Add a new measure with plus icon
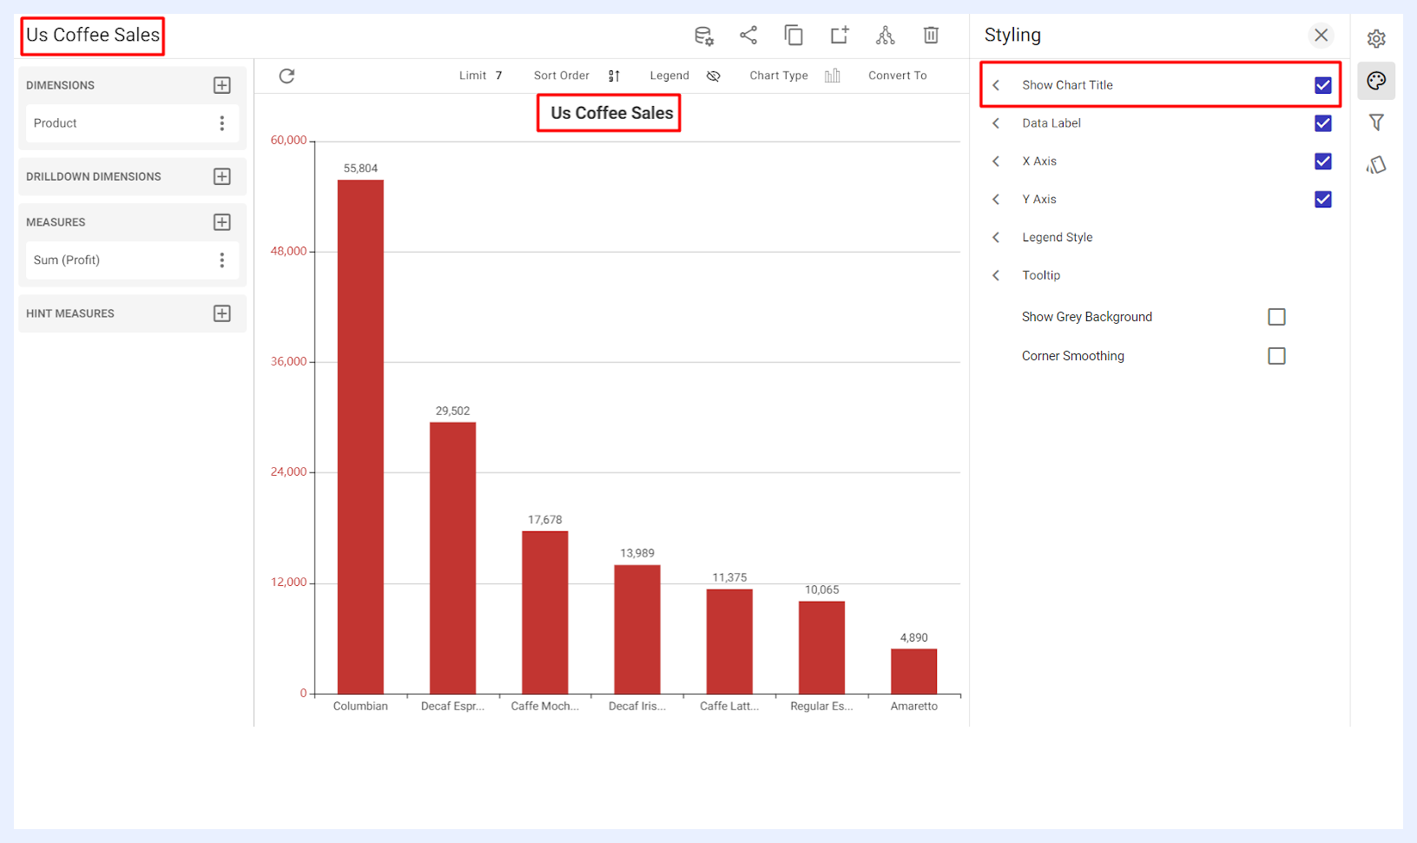 click(222, 222)
